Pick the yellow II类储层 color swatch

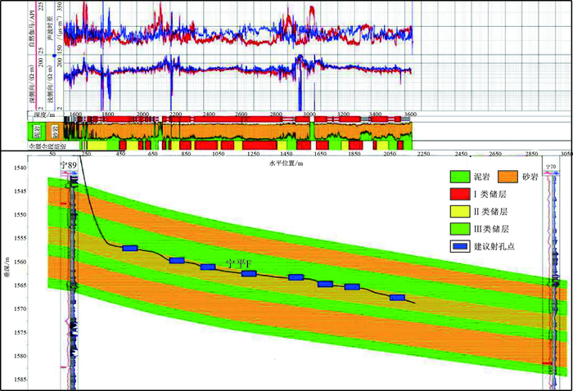click(462, 209)
